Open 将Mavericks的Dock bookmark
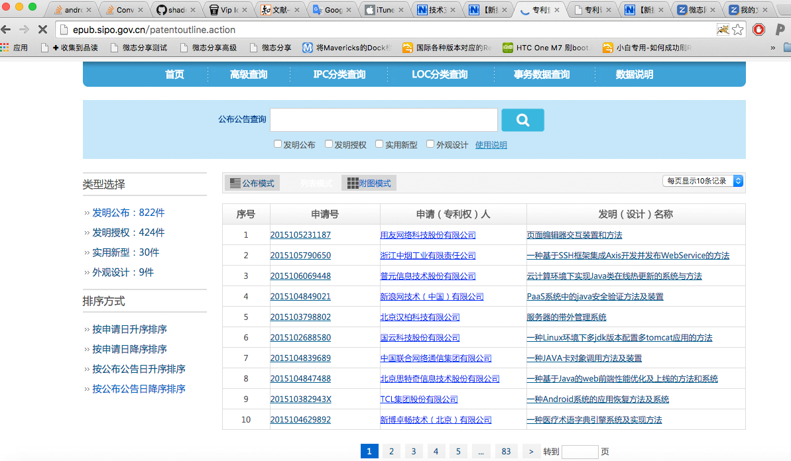Viewport: 791px width, 461px height. [x=347, y=48]
